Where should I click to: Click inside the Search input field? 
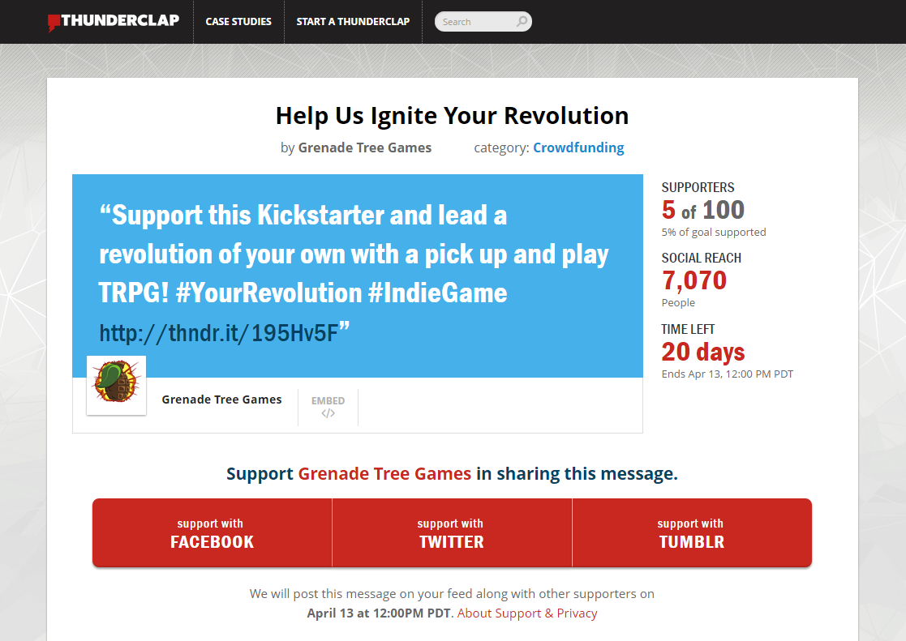tap(477, 21)
